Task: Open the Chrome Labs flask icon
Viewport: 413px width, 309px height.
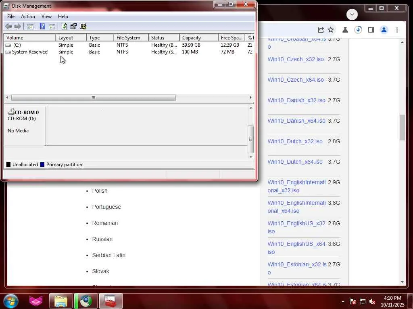Action: (345, 30)
